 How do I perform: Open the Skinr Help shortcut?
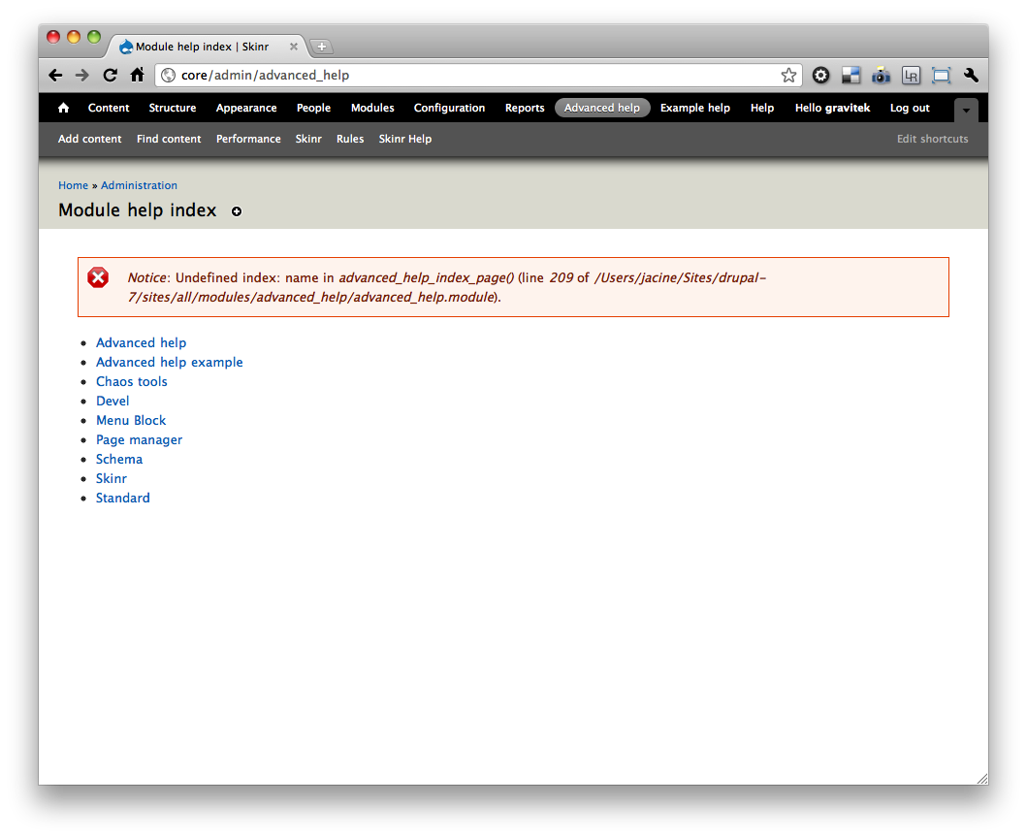point(405,139)
